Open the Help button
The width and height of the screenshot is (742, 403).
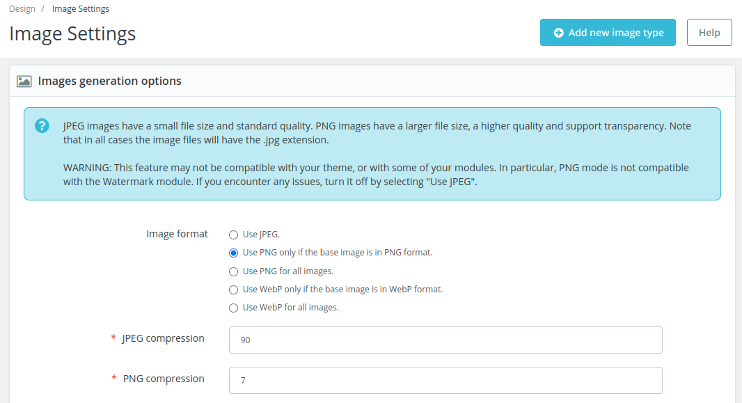click(709, 33)
